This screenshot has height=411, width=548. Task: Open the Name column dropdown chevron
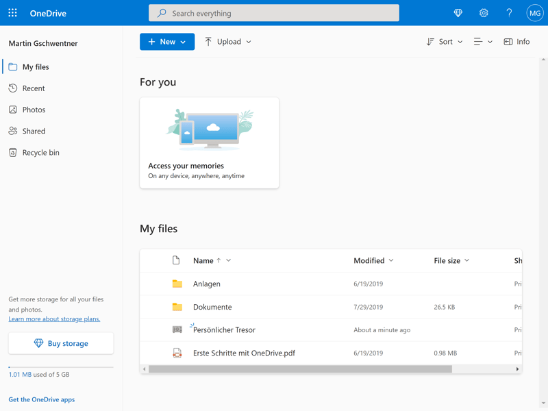(x=229, y=260)
